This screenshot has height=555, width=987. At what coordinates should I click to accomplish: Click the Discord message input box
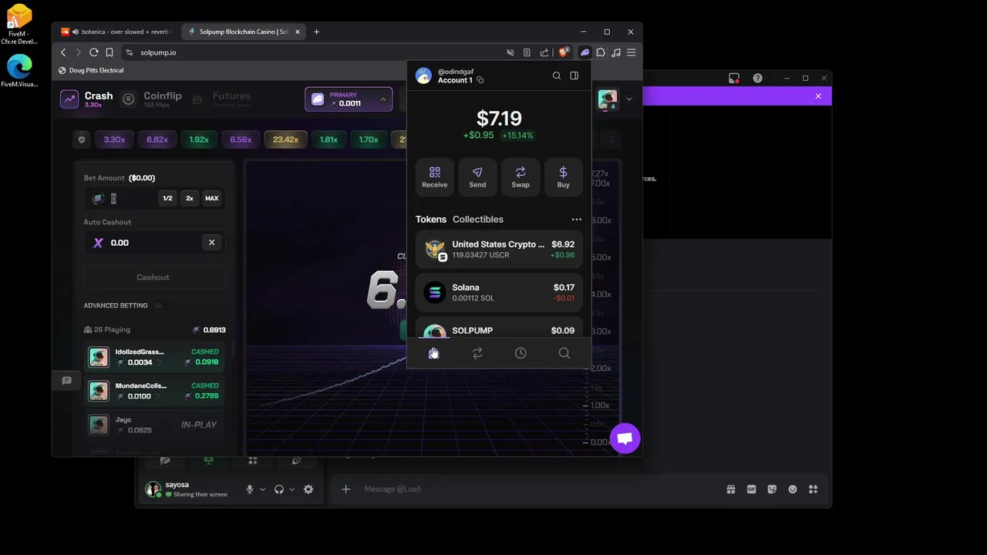pyautogui.click(x=540, y=489)
